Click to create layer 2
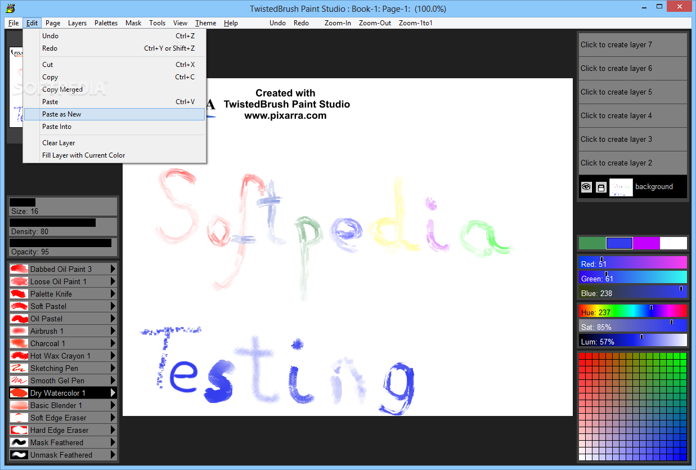 coord(633,163)
